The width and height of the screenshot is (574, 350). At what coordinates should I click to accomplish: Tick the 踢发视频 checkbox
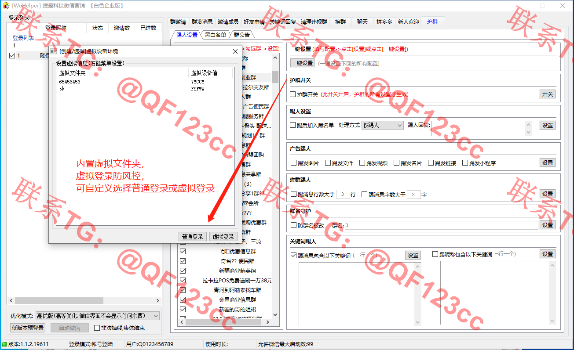pos(362,163)
